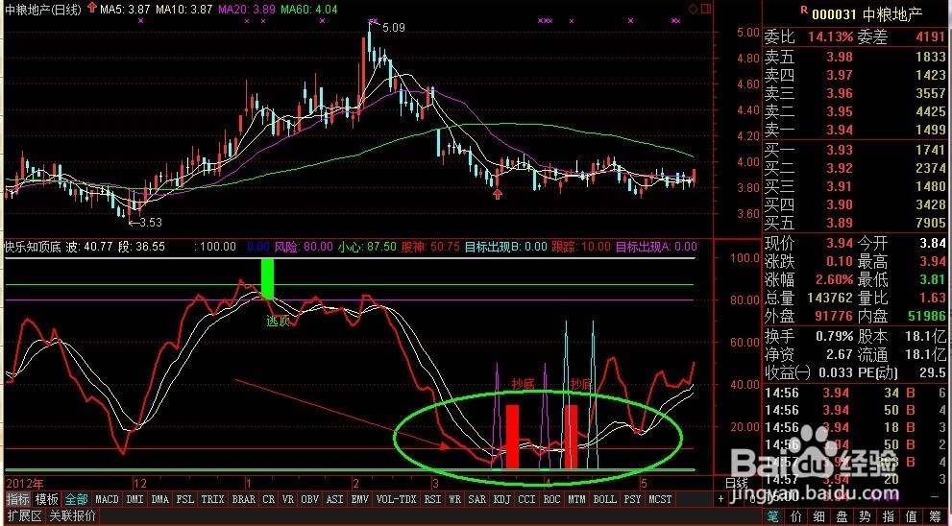
Task: Apply the WR indicator
Action: tap(454, 499)
